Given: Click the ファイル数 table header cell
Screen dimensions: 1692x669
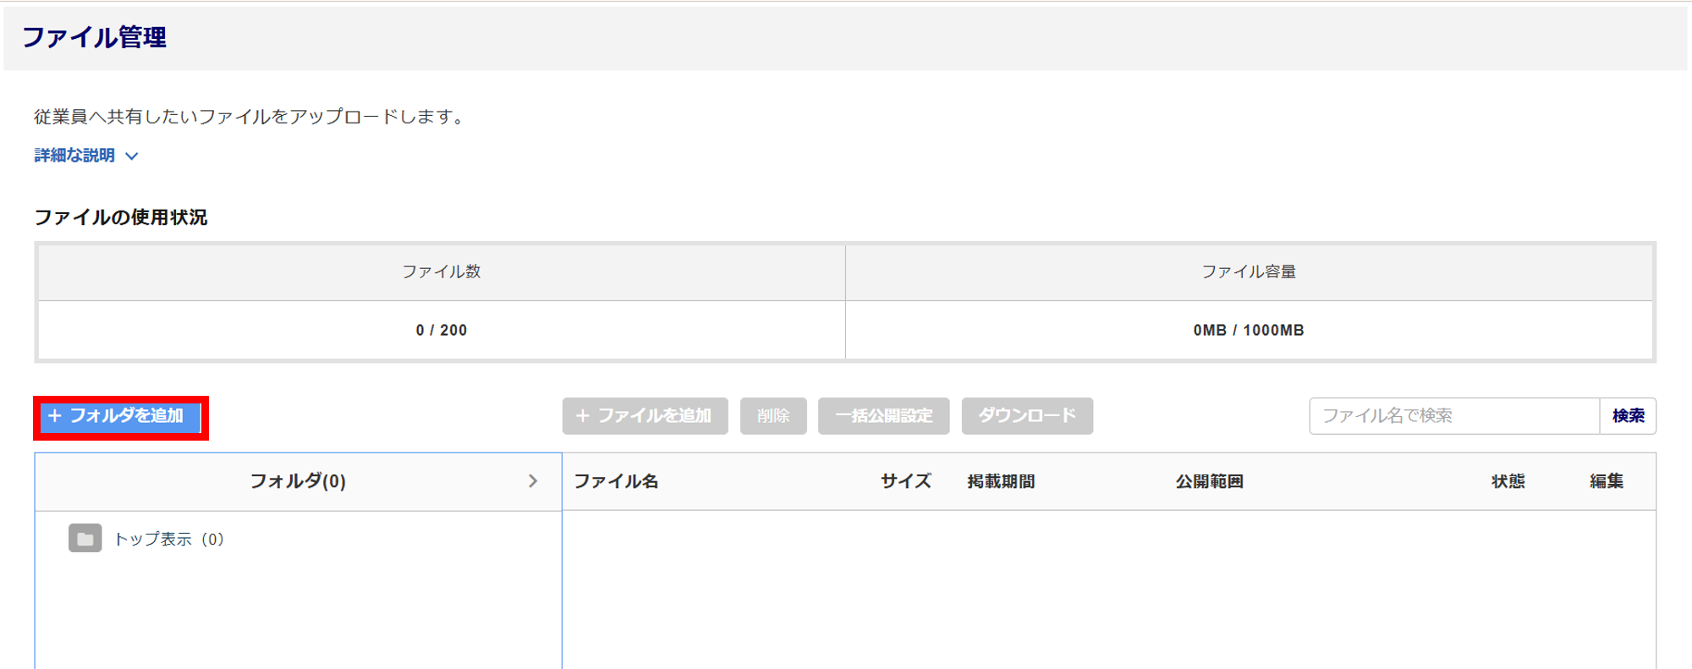Looking at the screenshot, I should pyautogui.click(x=442, y=272).
